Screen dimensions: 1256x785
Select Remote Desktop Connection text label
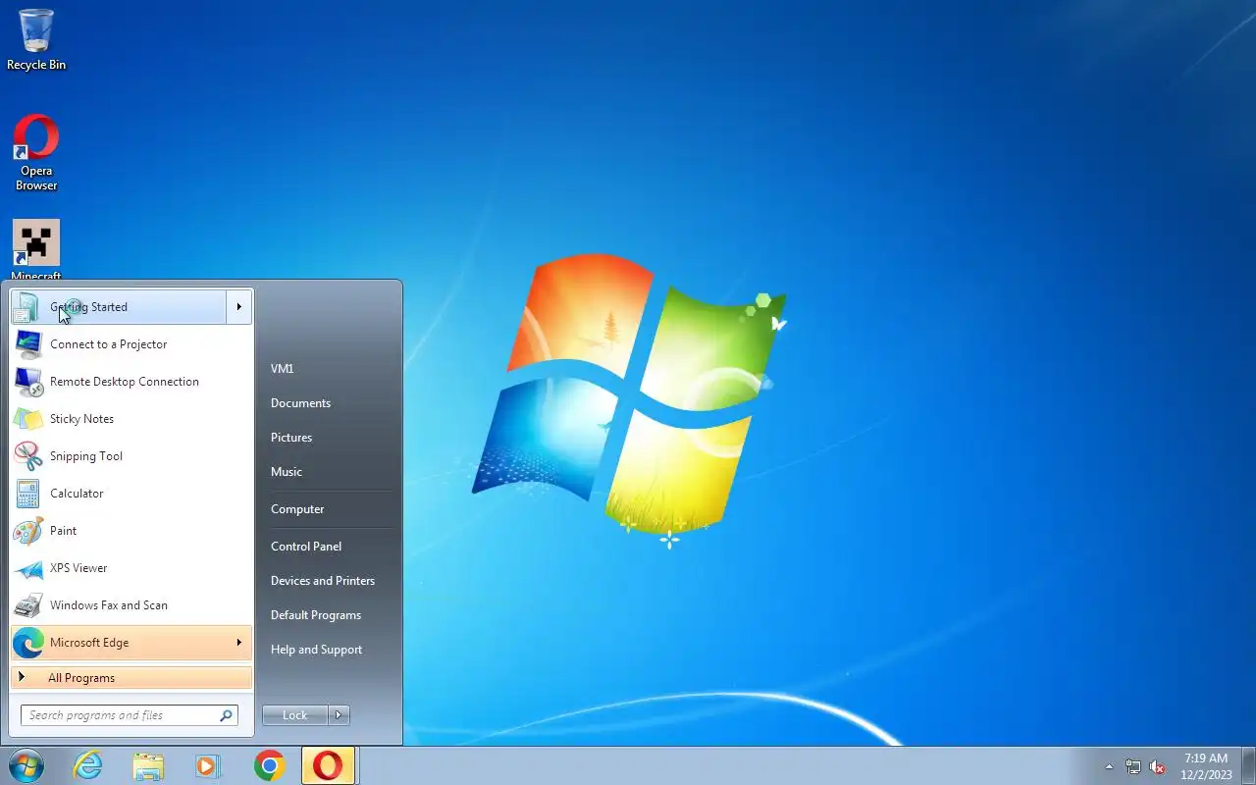tap(125, 382)
